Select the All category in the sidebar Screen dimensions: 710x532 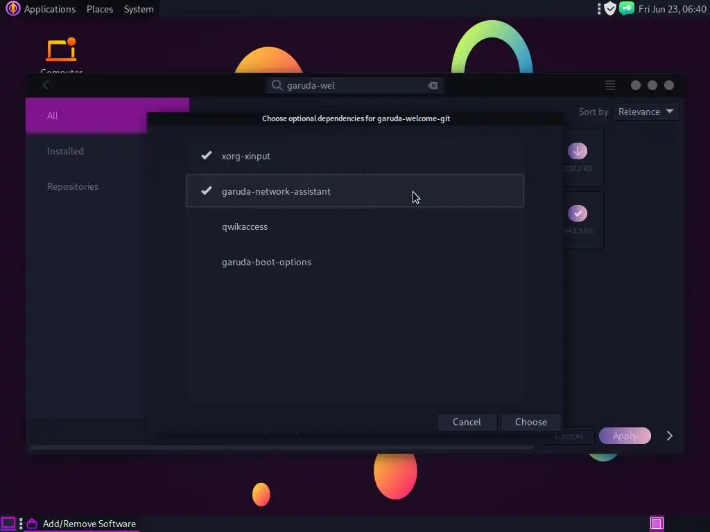(x=107, y=116)
